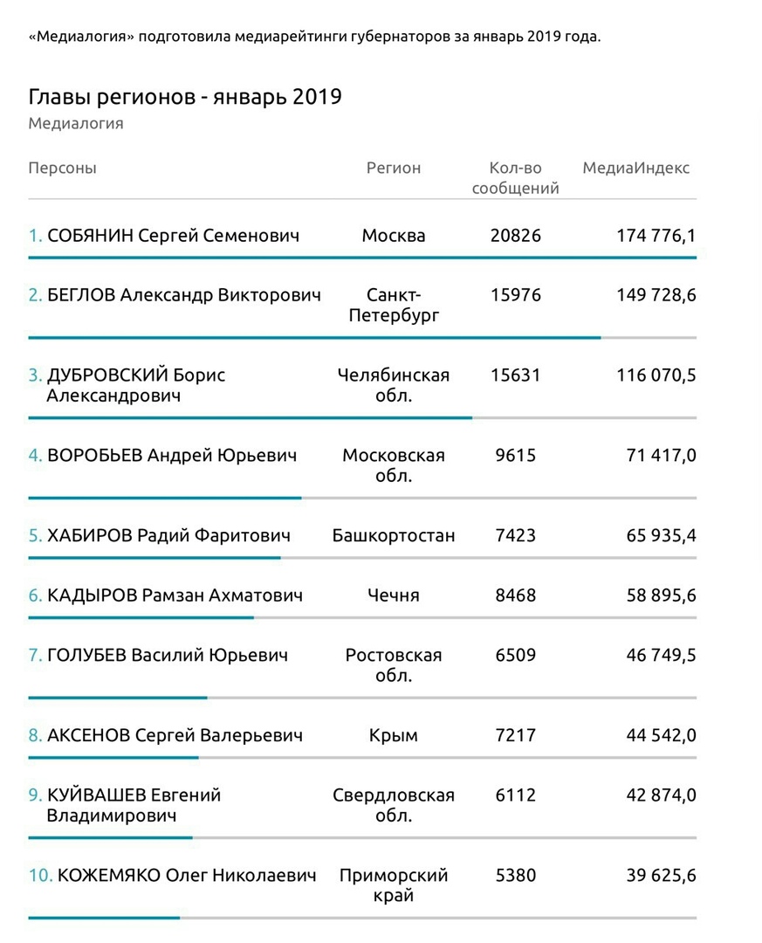Click the "Главы регионов - январь 2019" heading

pos(185,96)
